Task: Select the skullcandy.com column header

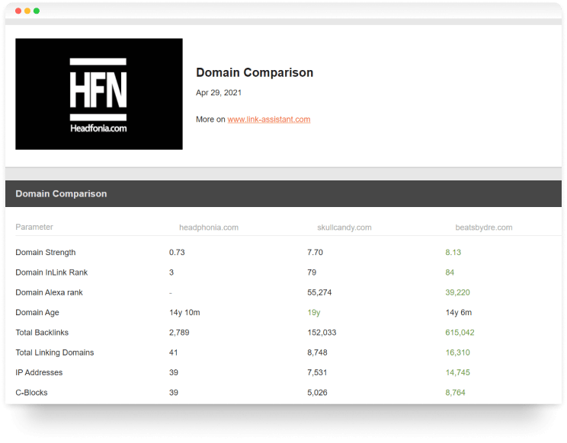Action: 344,228
